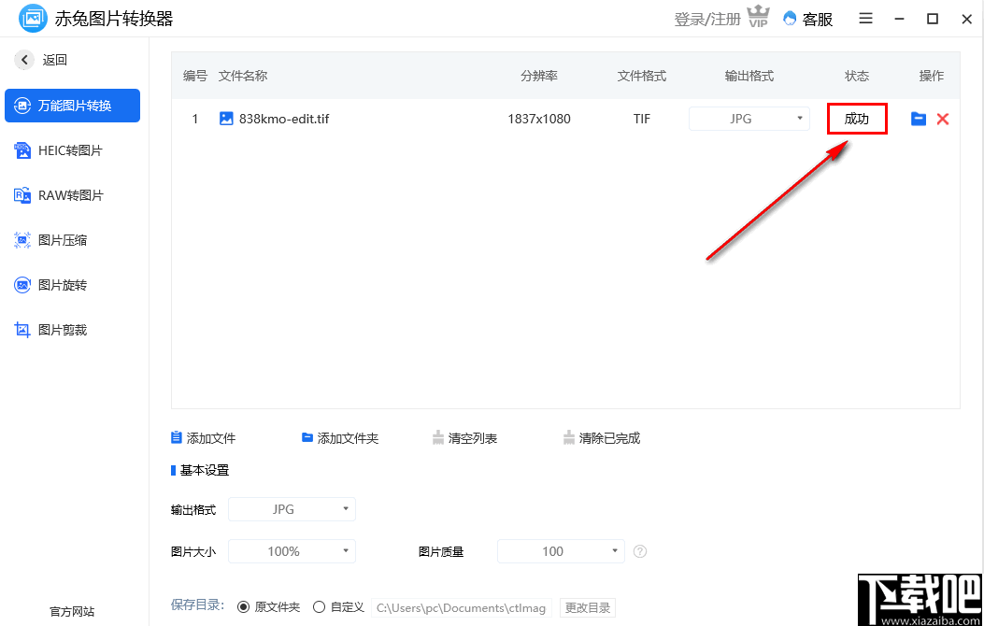
Task: Click inside the save path field
Action: click(x=460, y=607)
